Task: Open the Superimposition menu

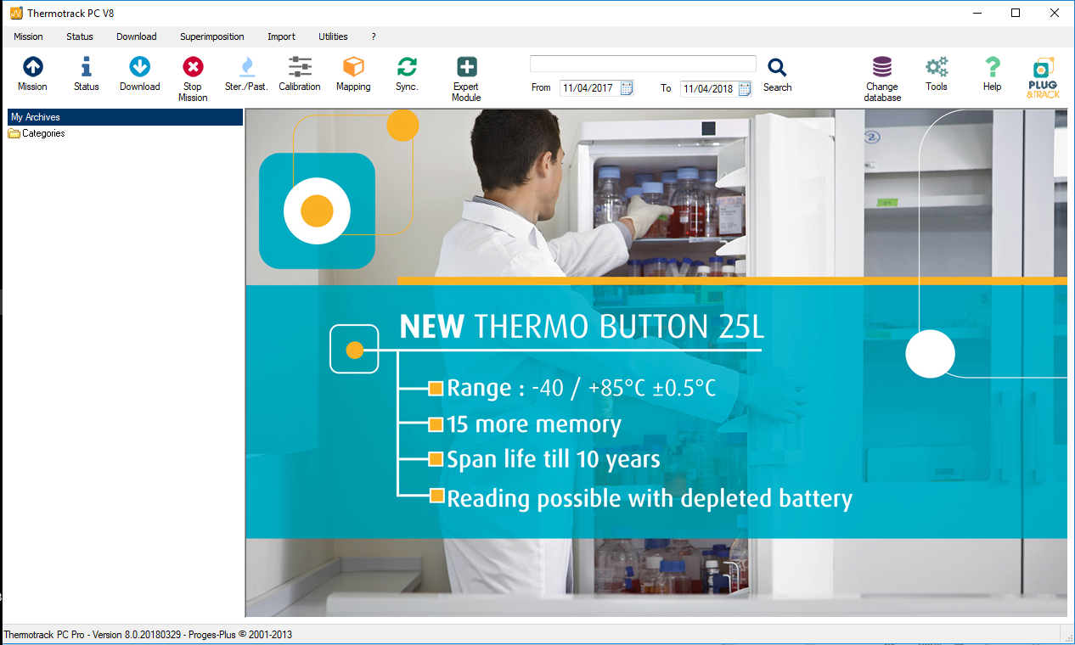Action: pos(212,36)
